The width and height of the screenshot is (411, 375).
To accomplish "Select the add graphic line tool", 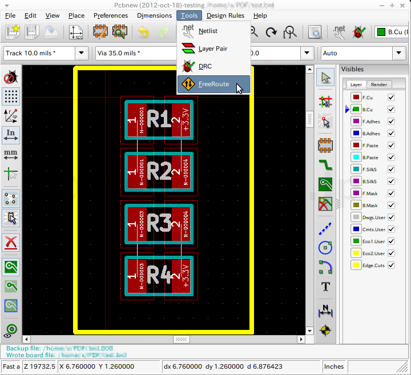I will 325,228.
